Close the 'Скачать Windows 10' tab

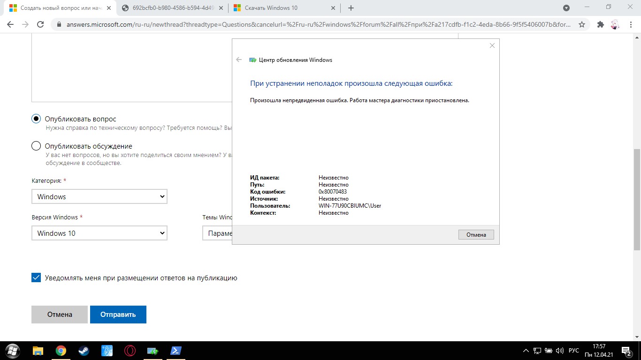click(333, 7)
